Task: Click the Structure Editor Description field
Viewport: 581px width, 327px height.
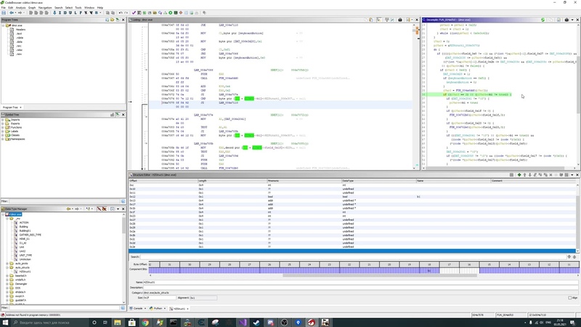Action: tap(360, 287)
